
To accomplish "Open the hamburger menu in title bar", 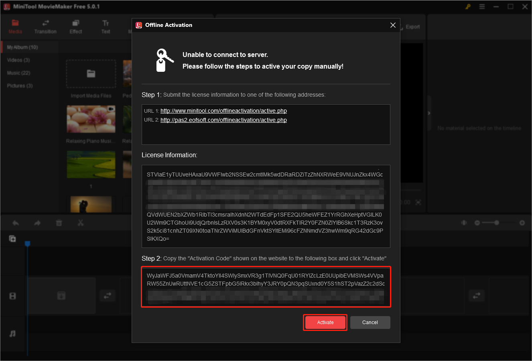I will click(x=482, y=7).
